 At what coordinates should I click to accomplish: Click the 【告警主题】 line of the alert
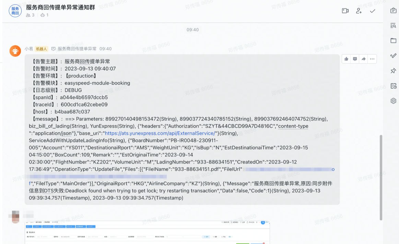click(70, 62)
